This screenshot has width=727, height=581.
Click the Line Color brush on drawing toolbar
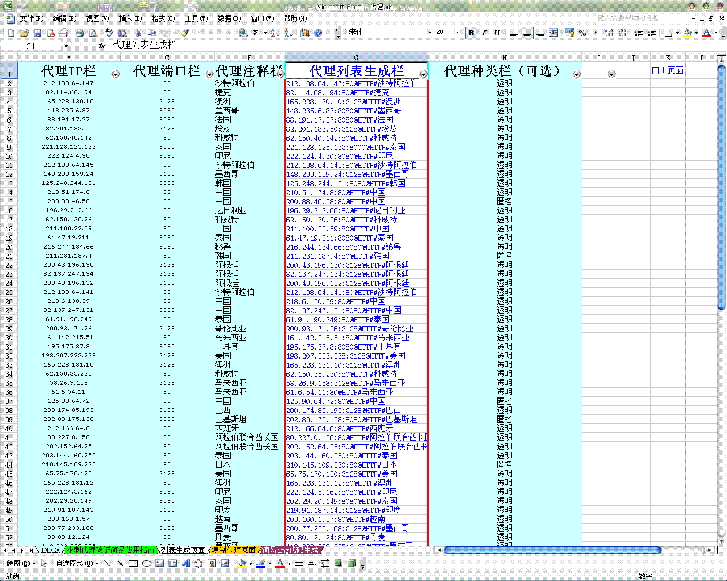click(x=261, y=563)
